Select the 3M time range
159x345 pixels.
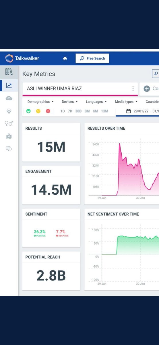tap(87, 111)
